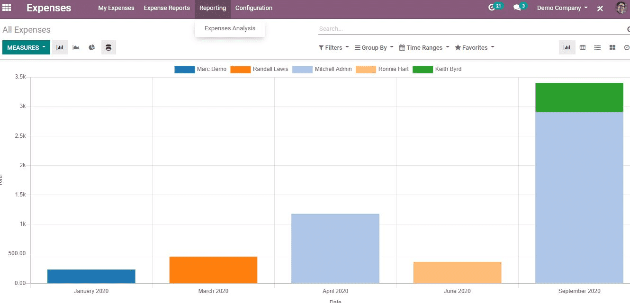Click the green Keith Byrd bar segment
The image size is (630, 303).
[579, 98]
